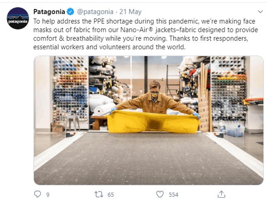
Task: Click the tweet text about PPE shortage
Action: 146,34
